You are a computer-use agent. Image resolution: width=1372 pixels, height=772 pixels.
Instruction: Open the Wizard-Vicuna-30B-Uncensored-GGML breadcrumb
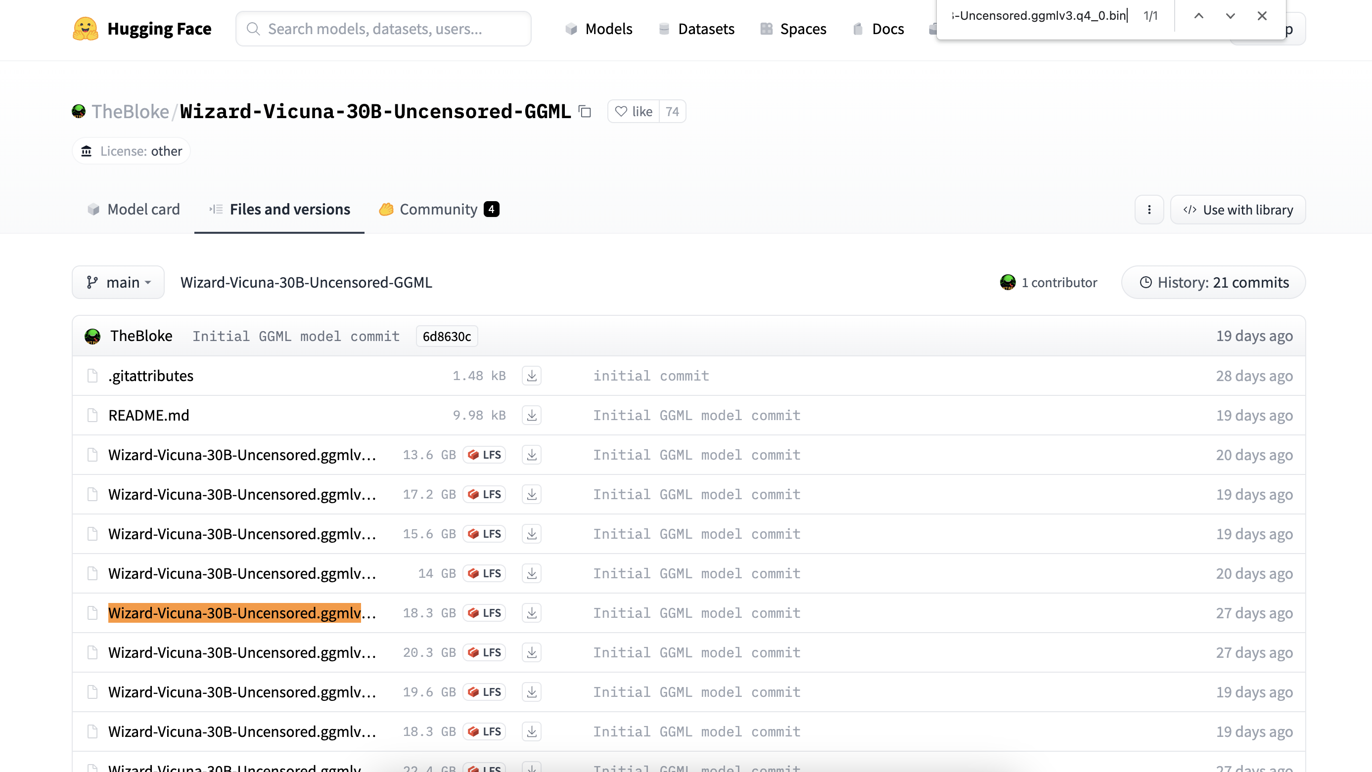point(306,282)
